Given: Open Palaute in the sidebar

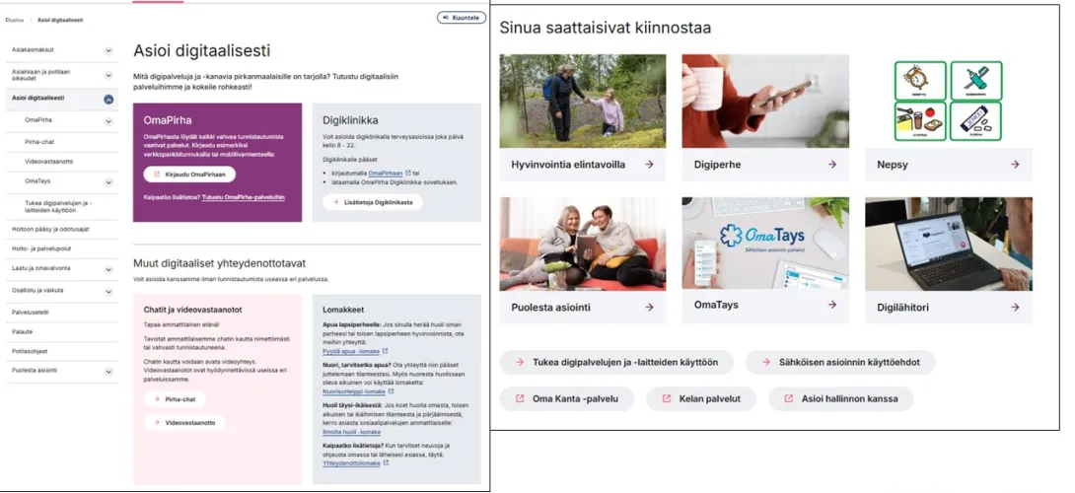Looking at the screenshot, I should [22, 331].
